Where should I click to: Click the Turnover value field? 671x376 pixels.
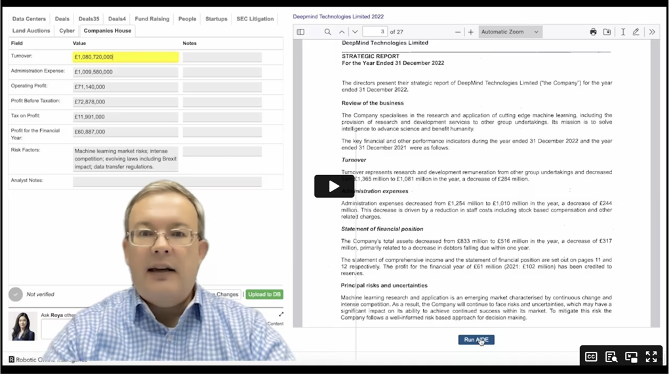(x=126, y=57)
